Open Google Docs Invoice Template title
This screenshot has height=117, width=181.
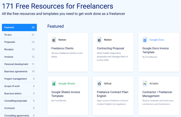[x=156, y=50]
